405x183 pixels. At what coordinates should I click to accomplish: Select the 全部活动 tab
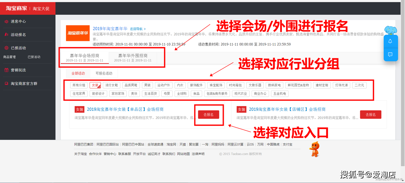tap(78, 73)
